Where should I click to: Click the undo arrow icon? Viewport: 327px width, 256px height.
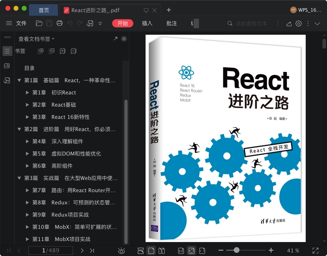[x=70, y=23]
